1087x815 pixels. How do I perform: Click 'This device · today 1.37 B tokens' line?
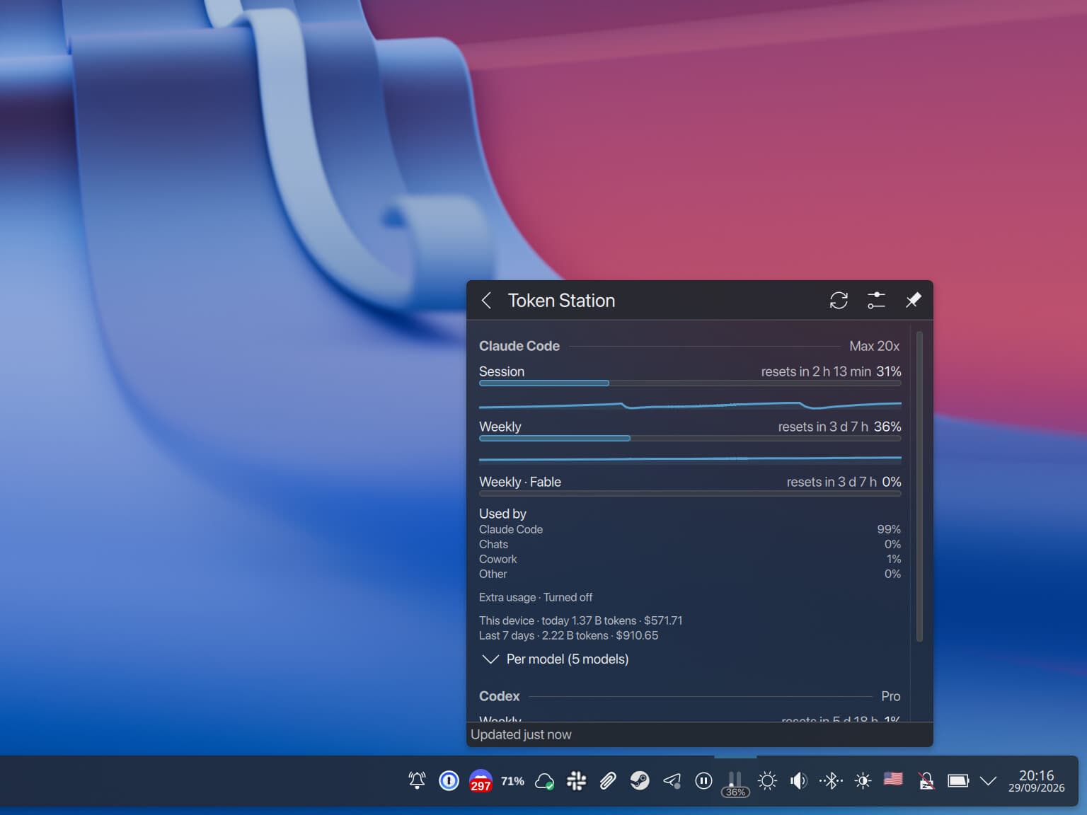[x=580, y=620]
